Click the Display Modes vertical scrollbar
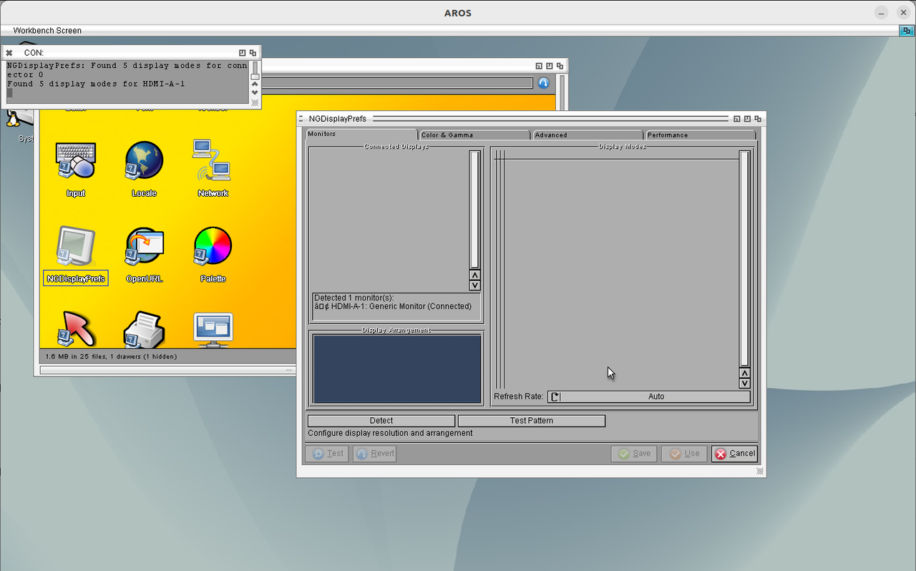 [x=744, y=259]
